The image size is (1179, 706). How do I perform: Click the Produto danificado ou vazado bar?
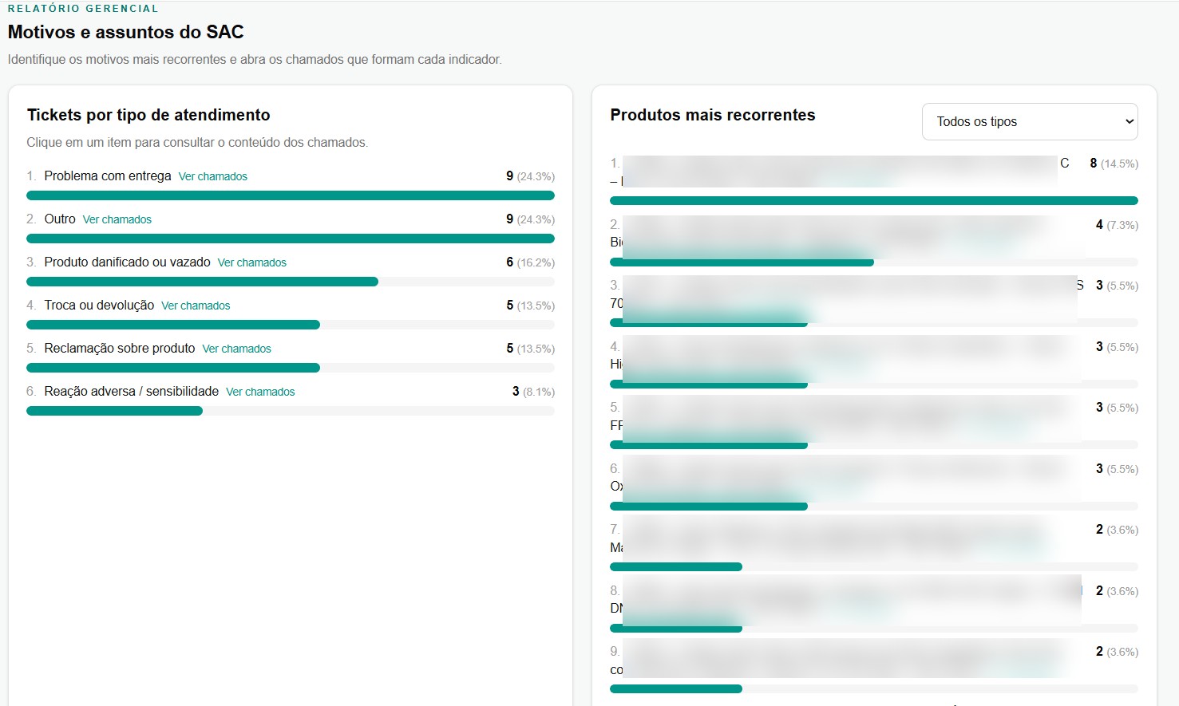291,282
